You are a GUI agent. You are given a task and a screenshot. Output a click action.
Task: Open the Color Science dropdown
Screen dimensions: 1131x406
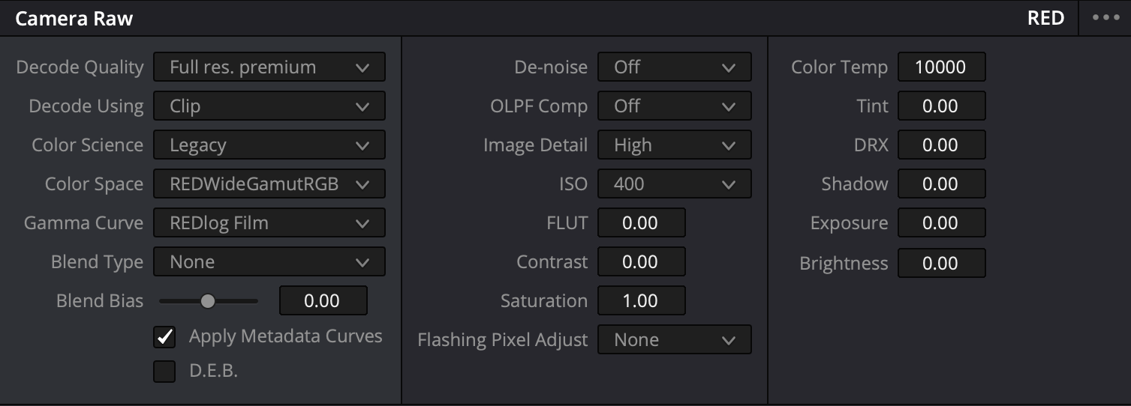pyautogui.click(x=269, y=145)
